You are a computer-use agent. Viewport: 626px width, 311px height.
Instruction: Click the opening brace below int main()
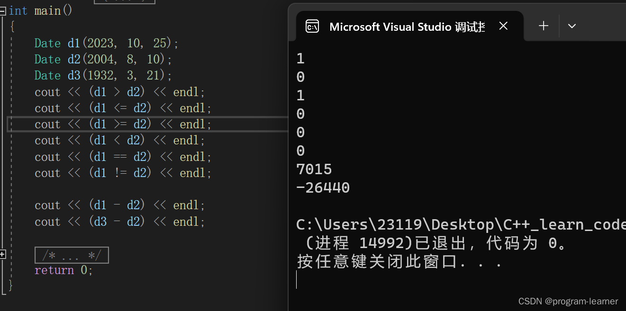12,27
